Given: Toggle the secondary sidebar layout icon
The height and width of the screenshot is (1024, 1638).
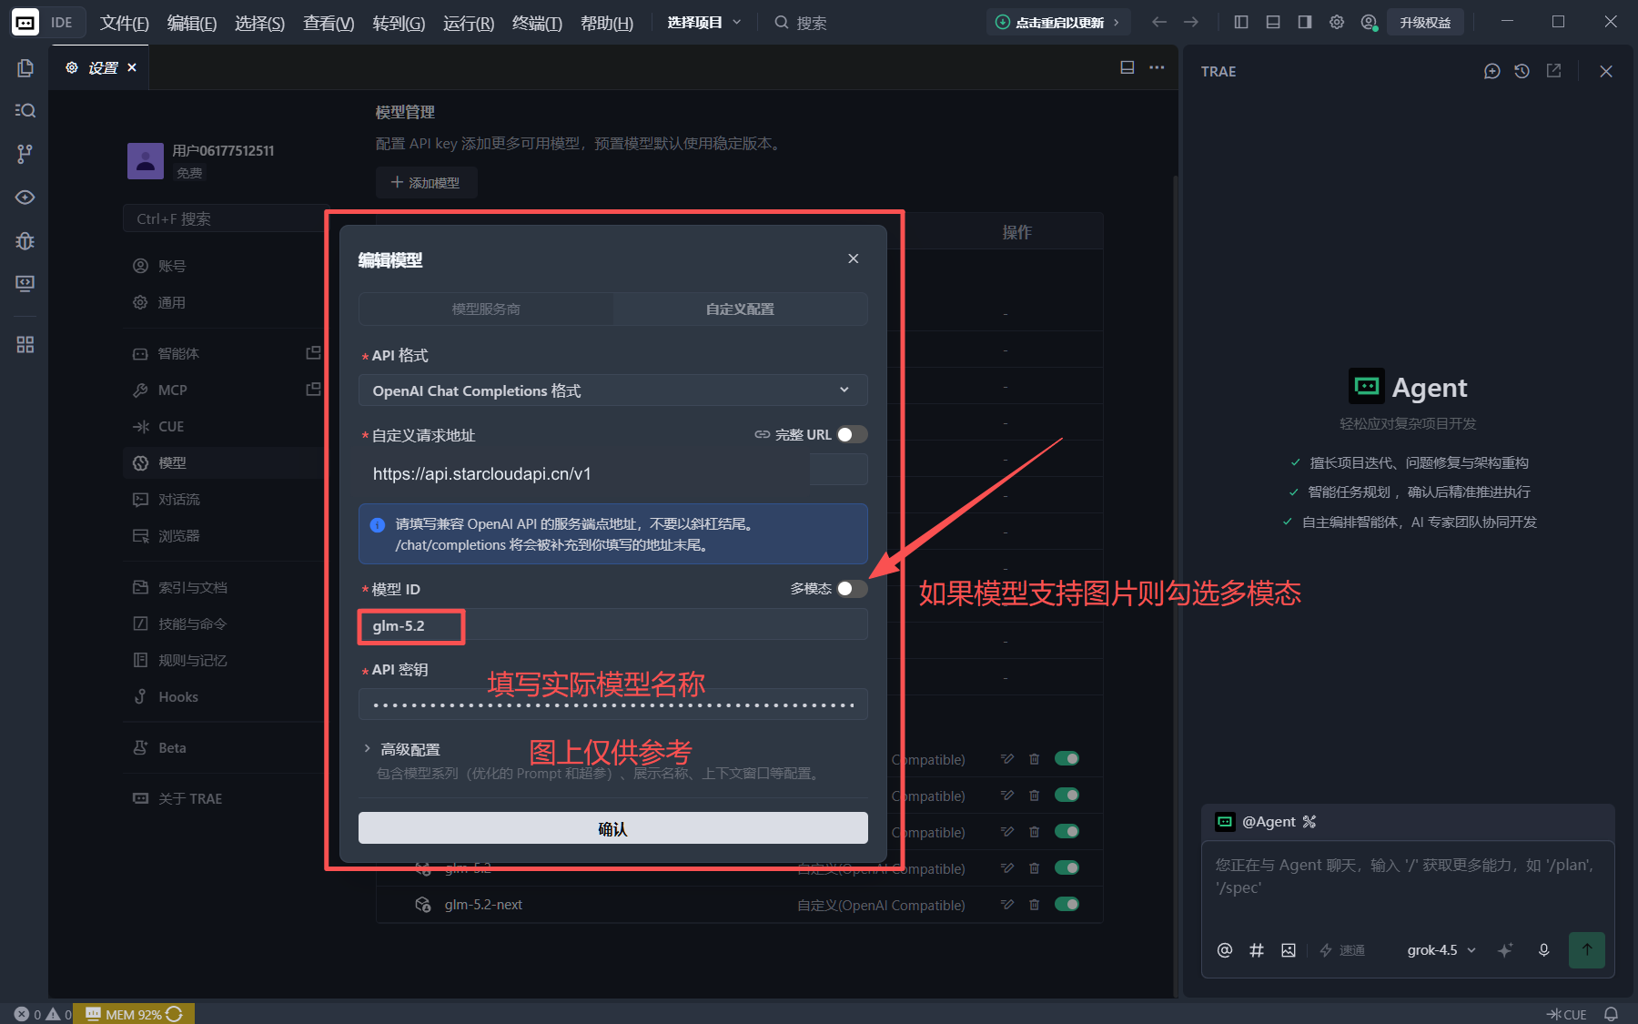Looking at the screenshot, I should point(1305,22).
